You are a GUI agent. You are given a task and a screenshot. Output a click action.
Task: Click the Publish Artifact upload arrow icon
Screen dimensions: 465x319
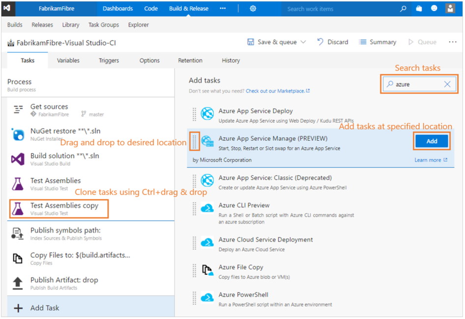point(18,283)
